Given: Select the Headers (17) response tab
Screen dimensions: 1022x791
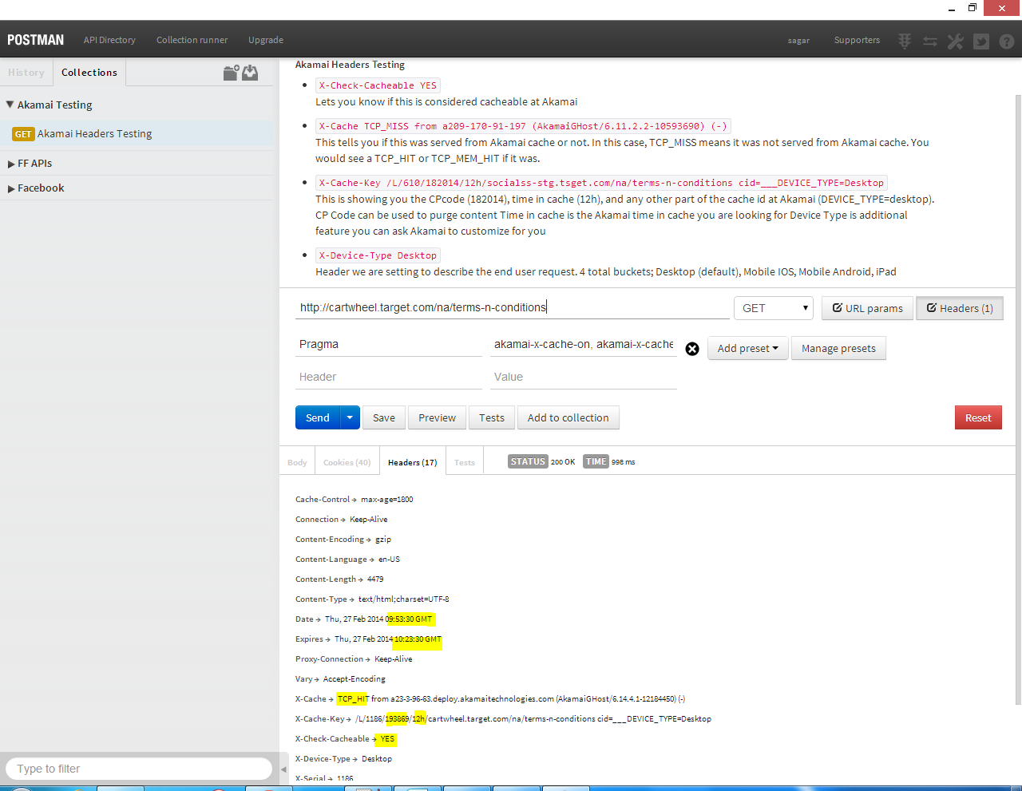Looking at the screenshot, I should point(412,462).
